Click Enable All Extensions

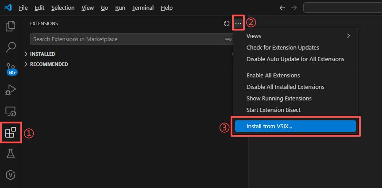[x=273, y=76]
